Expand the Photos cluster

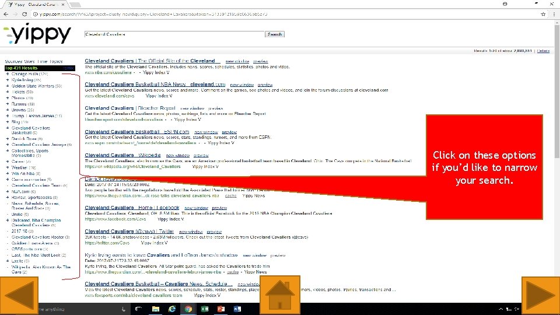[x=8, y=98]
